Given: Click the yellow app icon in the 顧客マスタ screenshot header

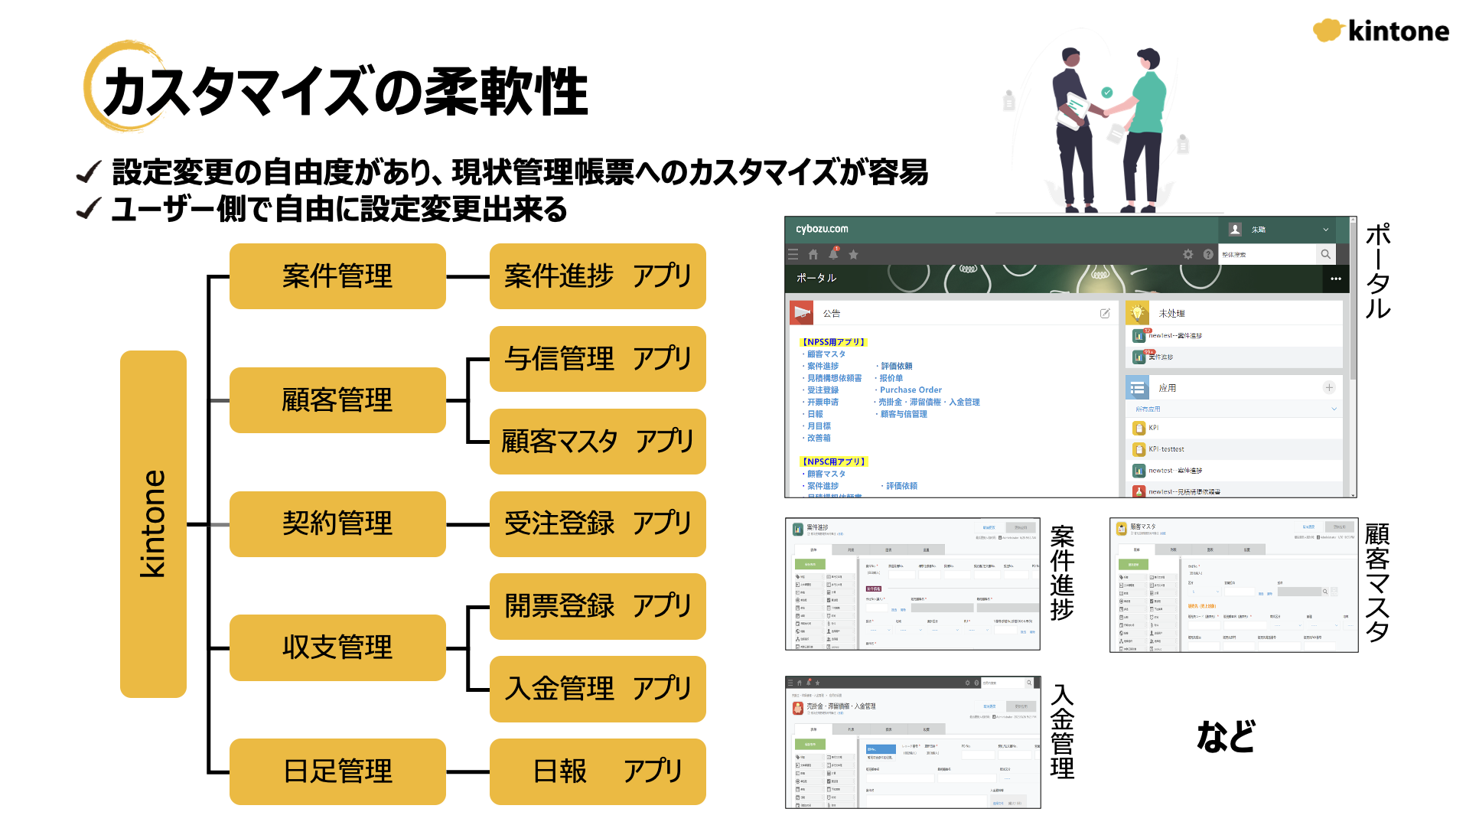Looking at the screenshot, I should [x=1122, y=528].
